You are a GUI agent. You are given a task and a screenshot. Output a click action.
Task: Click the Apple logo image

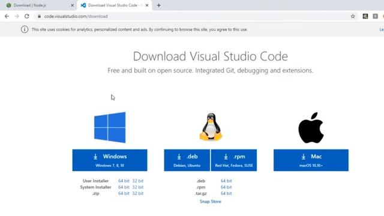pos(311,128)
